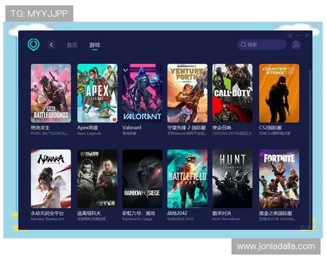Click the Valorant title text

tap(131, 127)
